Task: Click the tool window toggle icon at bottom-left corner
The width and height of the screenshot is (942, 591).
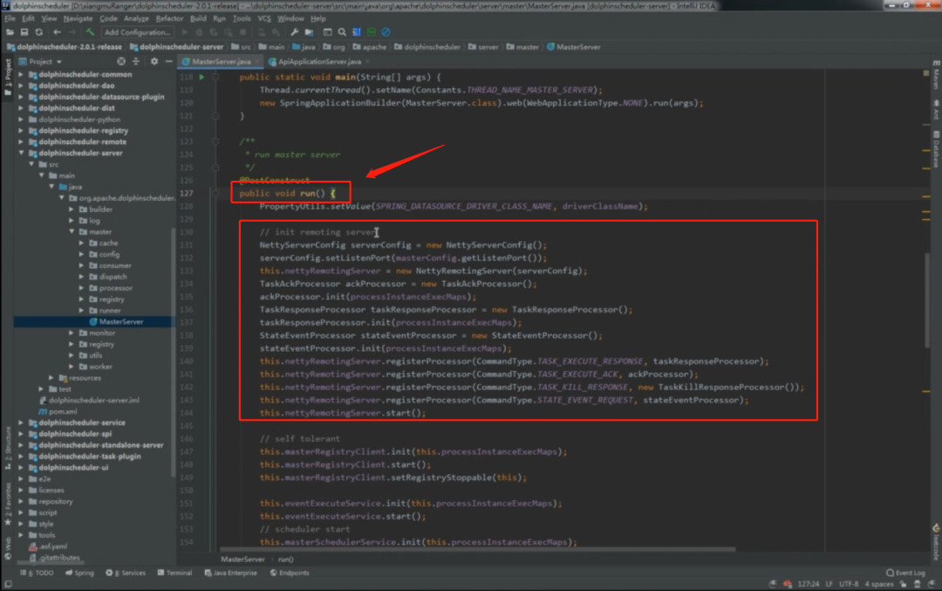Action: tap(8, 584)
